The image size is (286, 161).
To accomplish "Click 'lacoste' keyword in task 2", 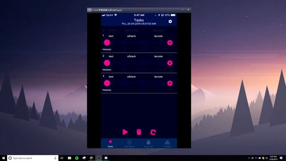I will (x=158, y=56).
